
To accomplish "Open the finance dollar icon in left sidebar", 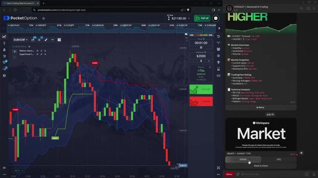I will point(4,43).
